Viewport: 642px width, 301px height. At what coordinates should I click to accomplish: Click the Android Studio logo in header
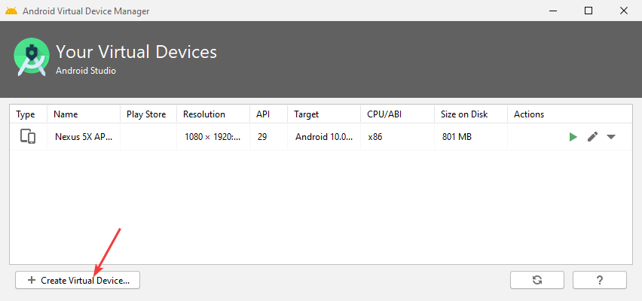(32, 57)
